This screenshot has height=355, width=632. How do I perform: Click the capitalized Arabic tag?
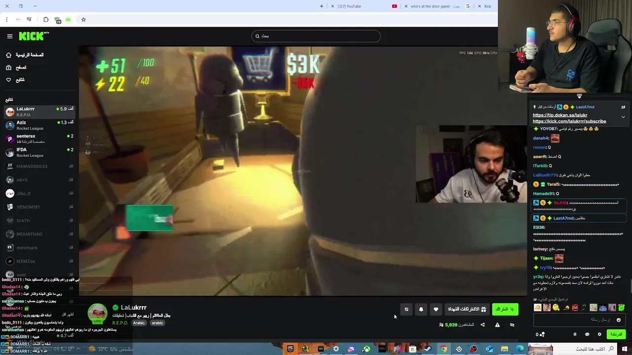[x=139, y=323]
